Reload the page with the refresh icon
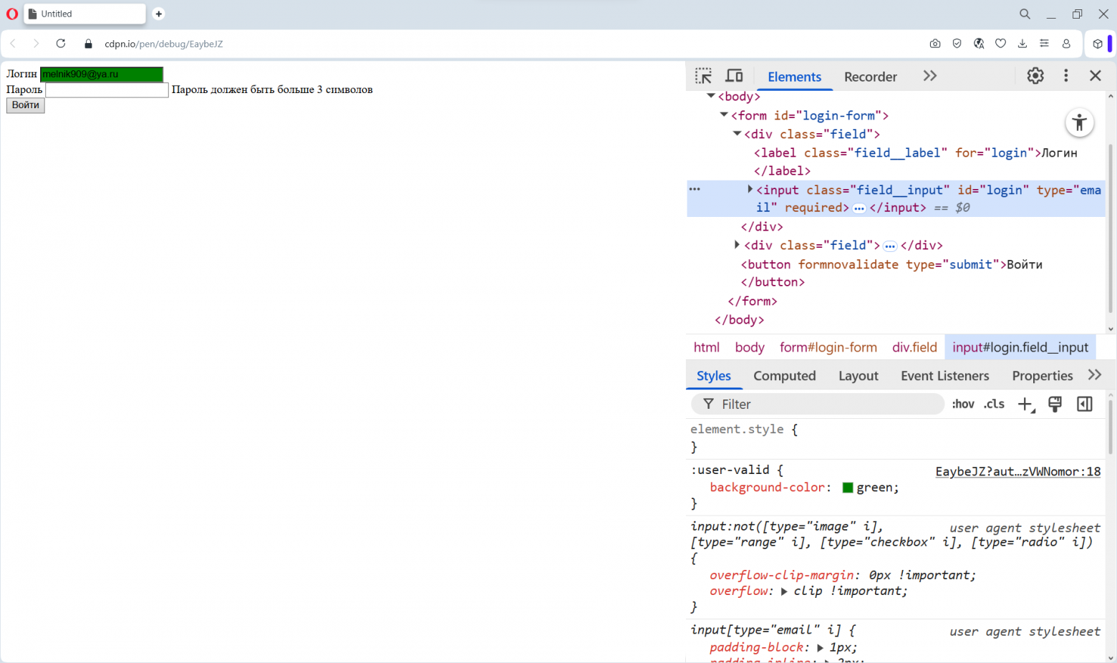This screenshot has height=663, width=1117. tap(61, 44)
